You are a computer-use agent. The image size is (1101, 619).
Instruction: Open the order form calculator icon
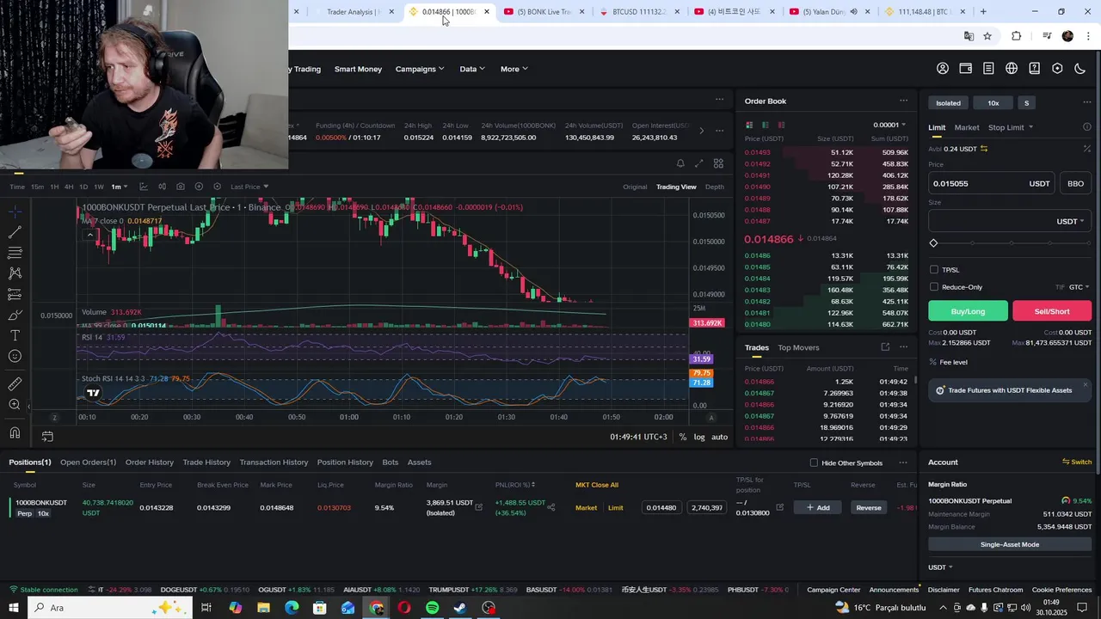pyautogui.click(x=1087, y=149)
